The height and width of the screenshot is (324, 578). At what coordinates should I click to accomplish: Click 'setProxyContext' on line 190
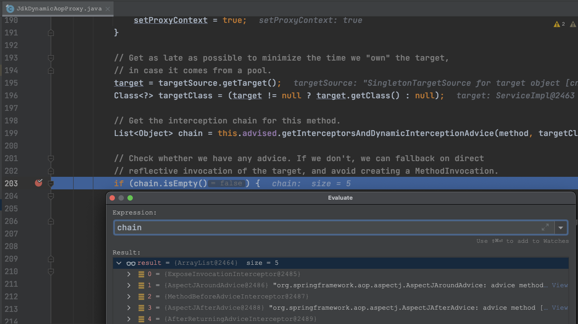pos(171,20)
